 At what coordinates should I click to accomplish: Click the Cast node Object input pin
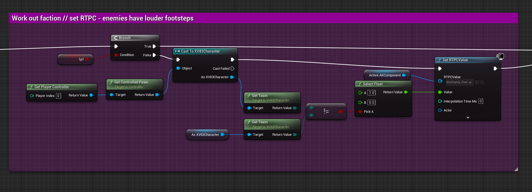[x=178, y=68]
